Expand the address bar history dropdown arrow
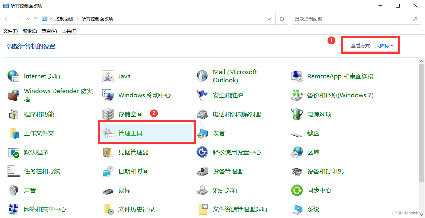This screenshot has width=425, height=218. click(269, 19)
